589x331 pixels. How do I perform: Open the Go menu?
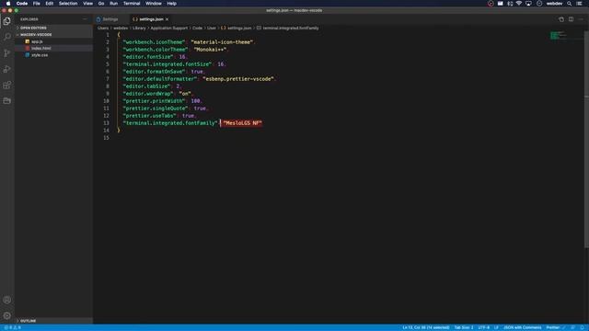pyautogui.click(x=101, y=4)
